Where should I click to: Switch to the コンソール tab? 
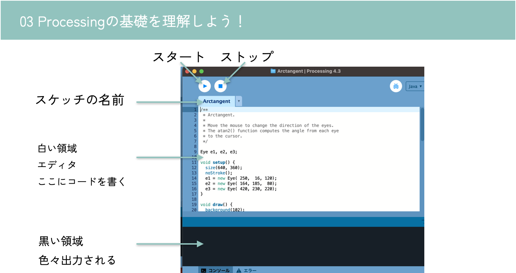215,270
